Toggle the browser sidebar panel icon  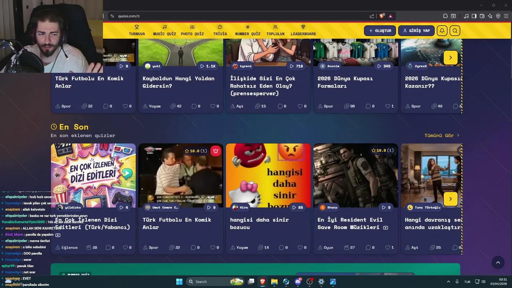point(474,16)
